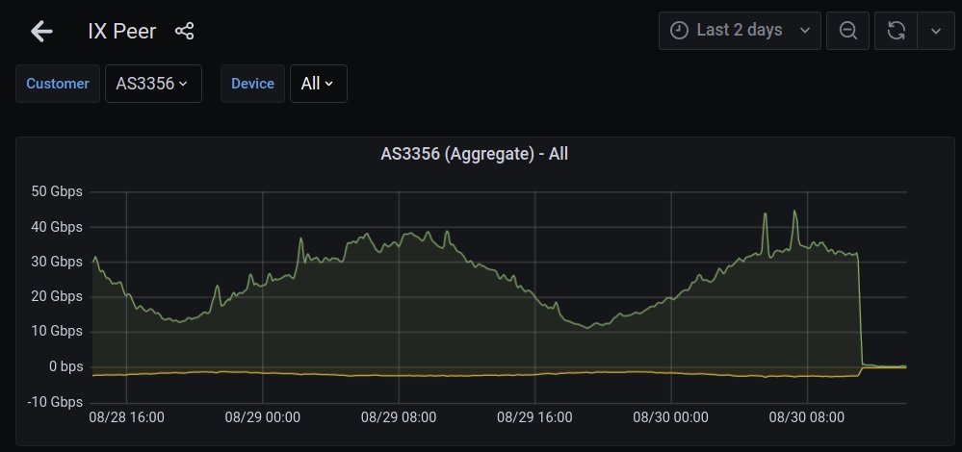Go back using the left arrow icon

click(x=41, y=31)
